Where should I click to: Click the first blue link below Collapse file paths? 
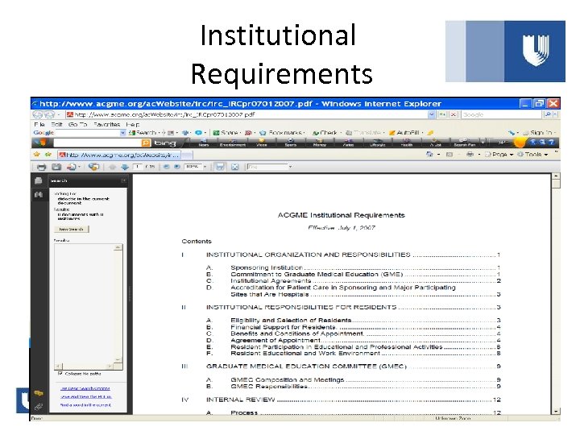pyautogui.click(x=85, y=388)
